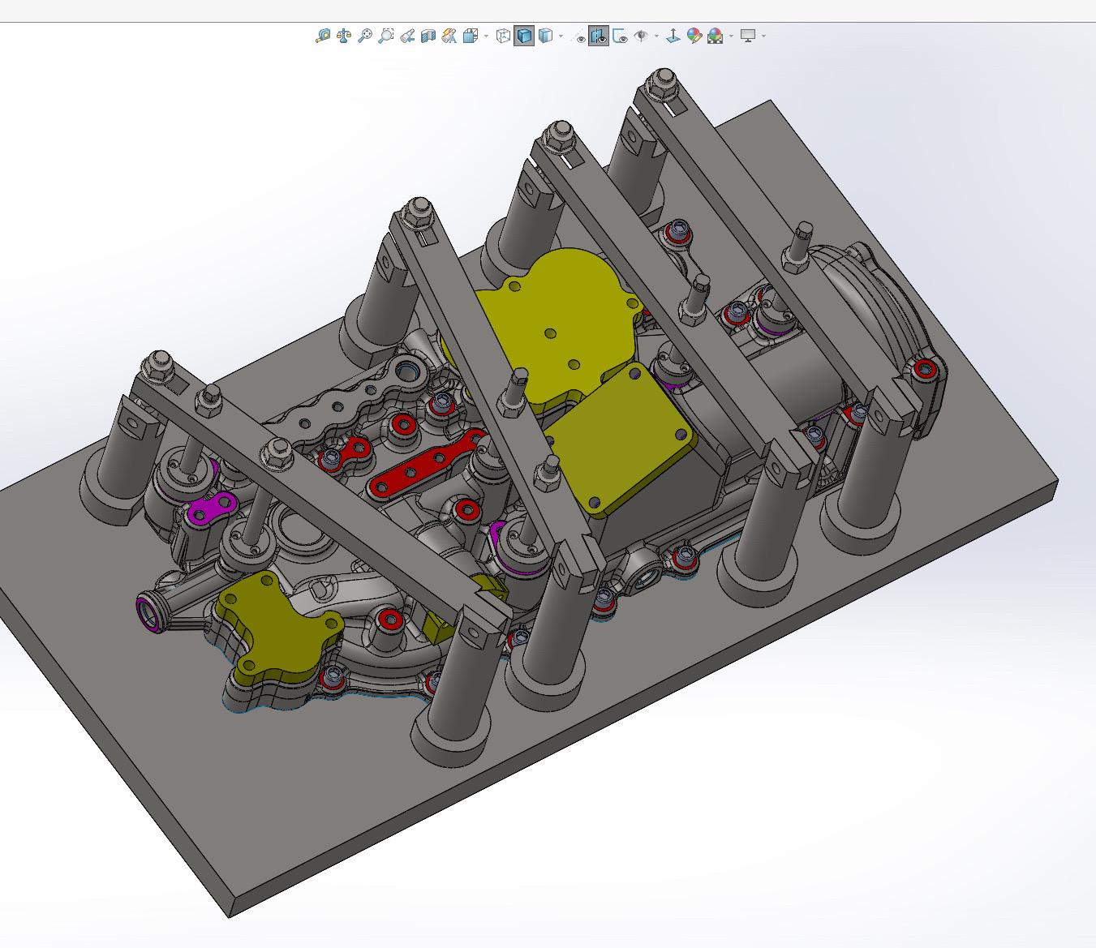
Task: Select Shaded With Edges display style
Action: point(524,36)
